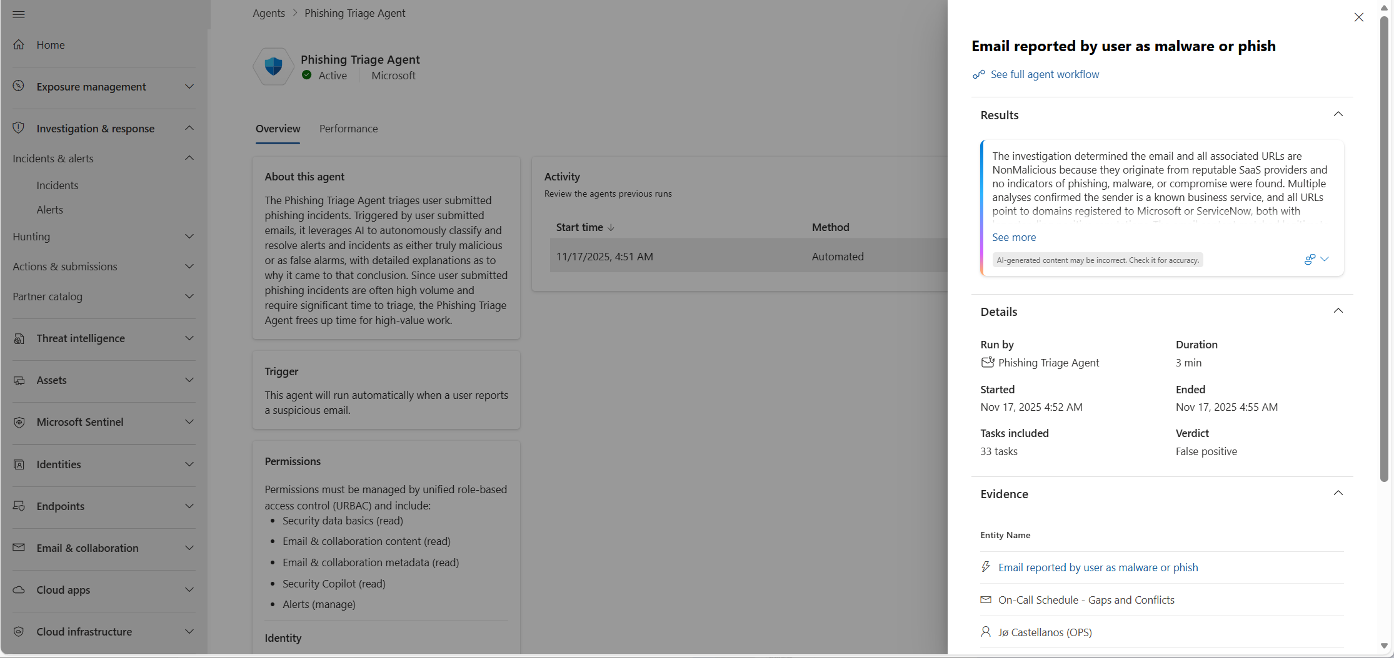Collapse the Results section

1338,114
